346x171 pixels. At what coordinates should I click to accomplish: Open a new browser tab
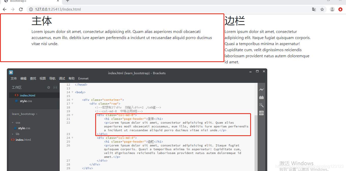point(68,1)
